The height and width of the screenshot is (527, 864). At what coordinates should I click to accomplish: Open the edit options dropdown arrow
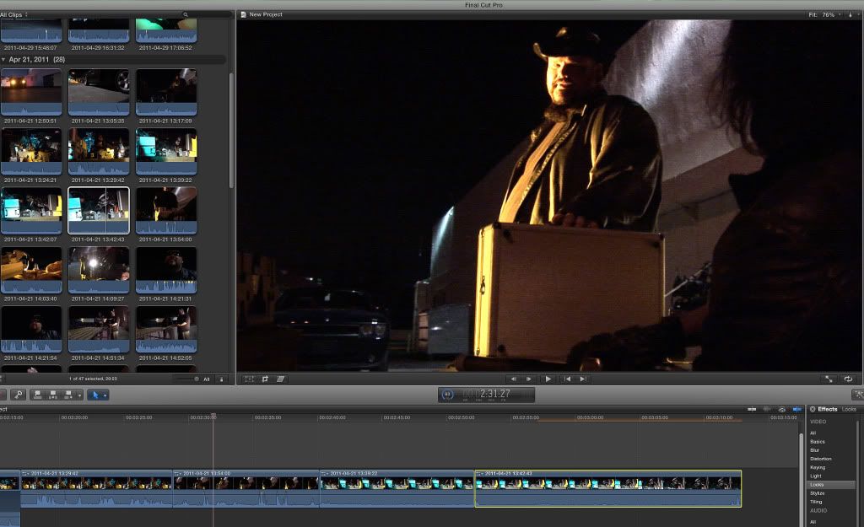pyautogui.click(x=79, y=395)
